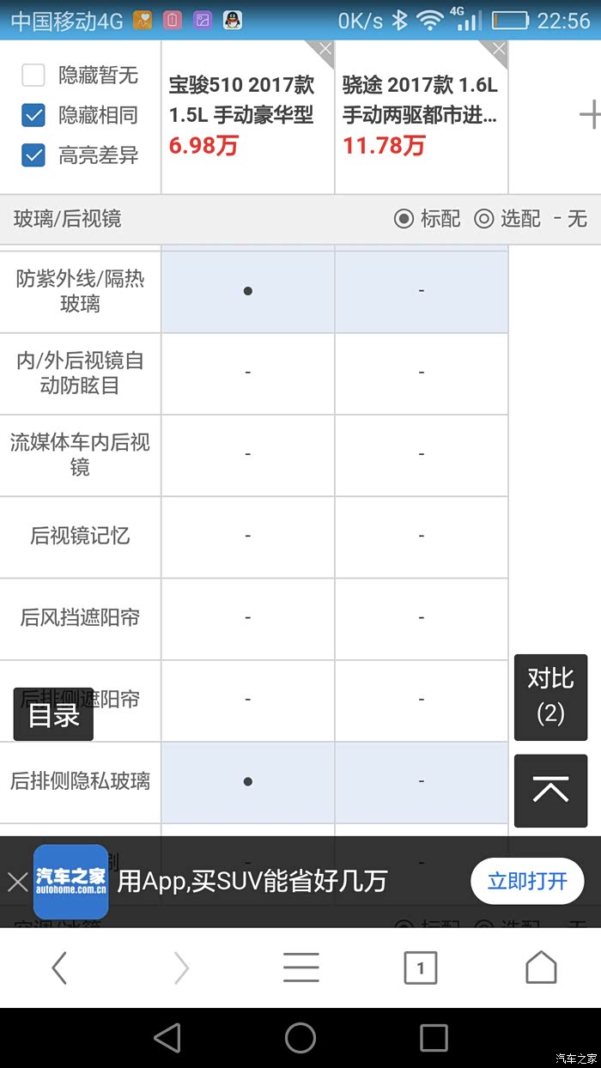Open the 宝骏510 2017款 model title

pos(242,100)
